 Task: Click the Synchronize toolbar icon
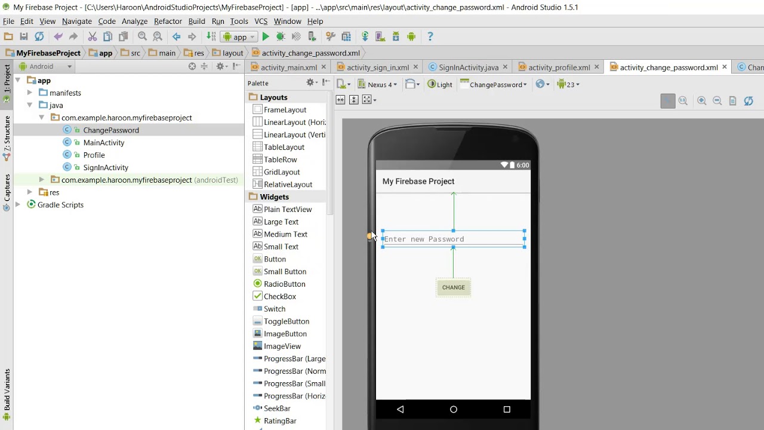[39, 36]
